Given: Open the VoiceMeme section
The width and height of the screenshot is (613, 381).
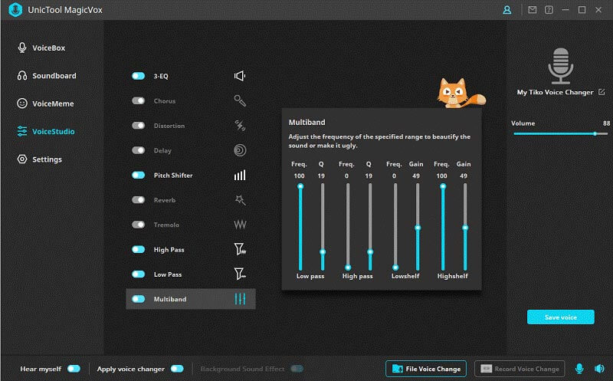Looking at the screenshot, I should (x=45, y=103).
